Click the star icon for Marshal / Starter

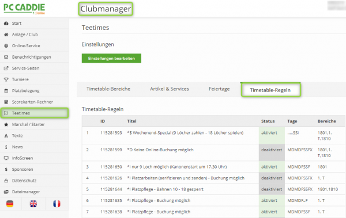pos(6,124)
